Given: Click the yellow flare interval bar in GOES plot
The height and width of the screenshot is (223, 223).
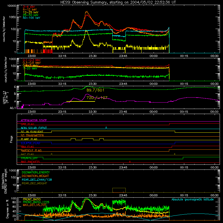Looking at the screenshot, I should [x=81, y=101].
